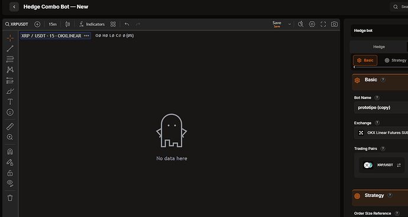Open the 15m timeframe selector

(x=53, y=24)
